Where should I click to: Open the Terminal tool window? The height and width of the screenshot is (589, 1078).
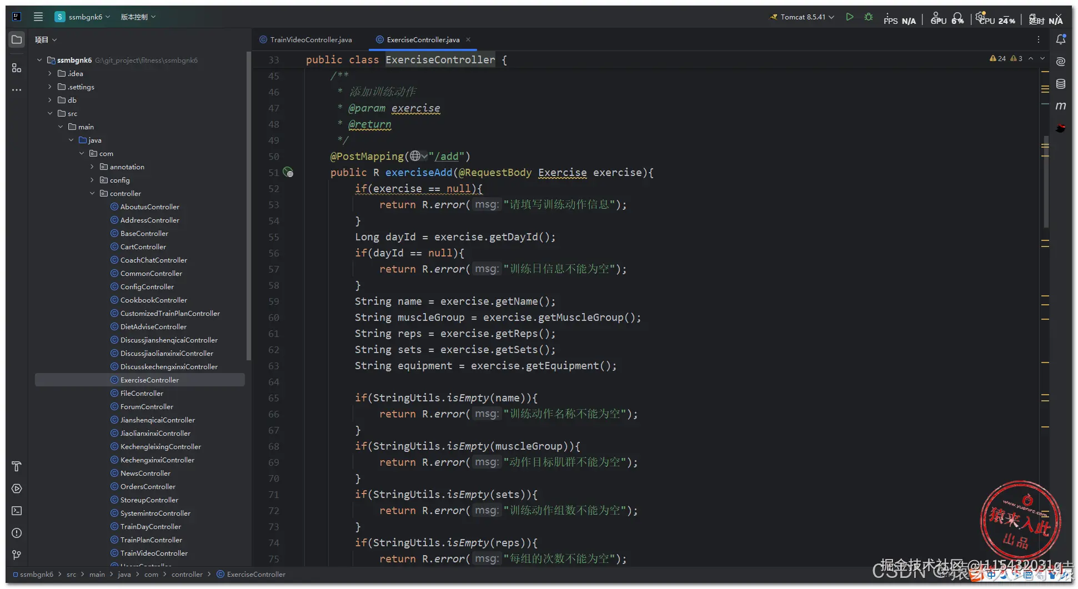(17, 511)
